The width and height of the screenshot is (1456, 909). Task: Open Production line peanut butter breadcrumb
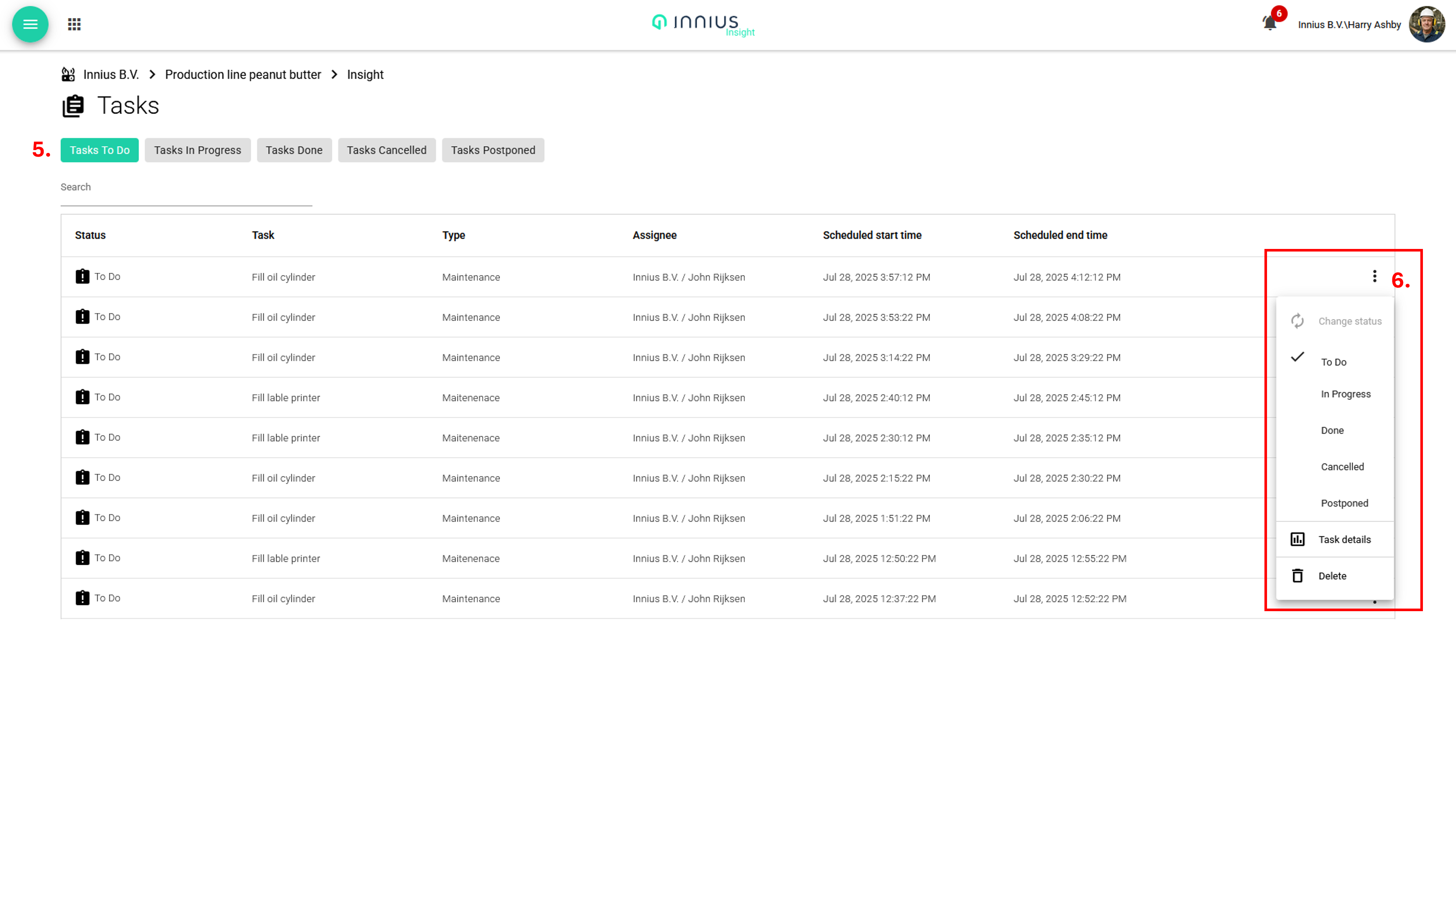(243, 75)
